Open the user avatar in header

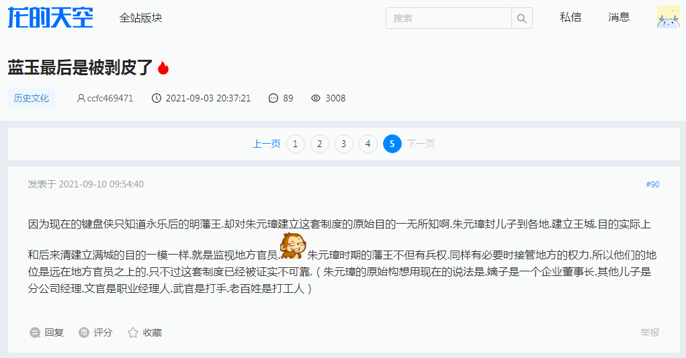tap(668, 17)
